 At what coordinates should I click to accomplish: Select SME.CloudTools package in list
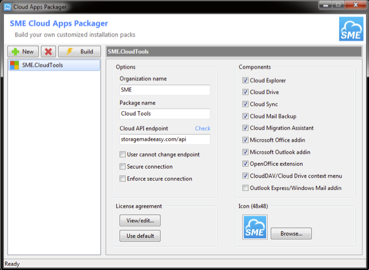[x=42, y=65]
